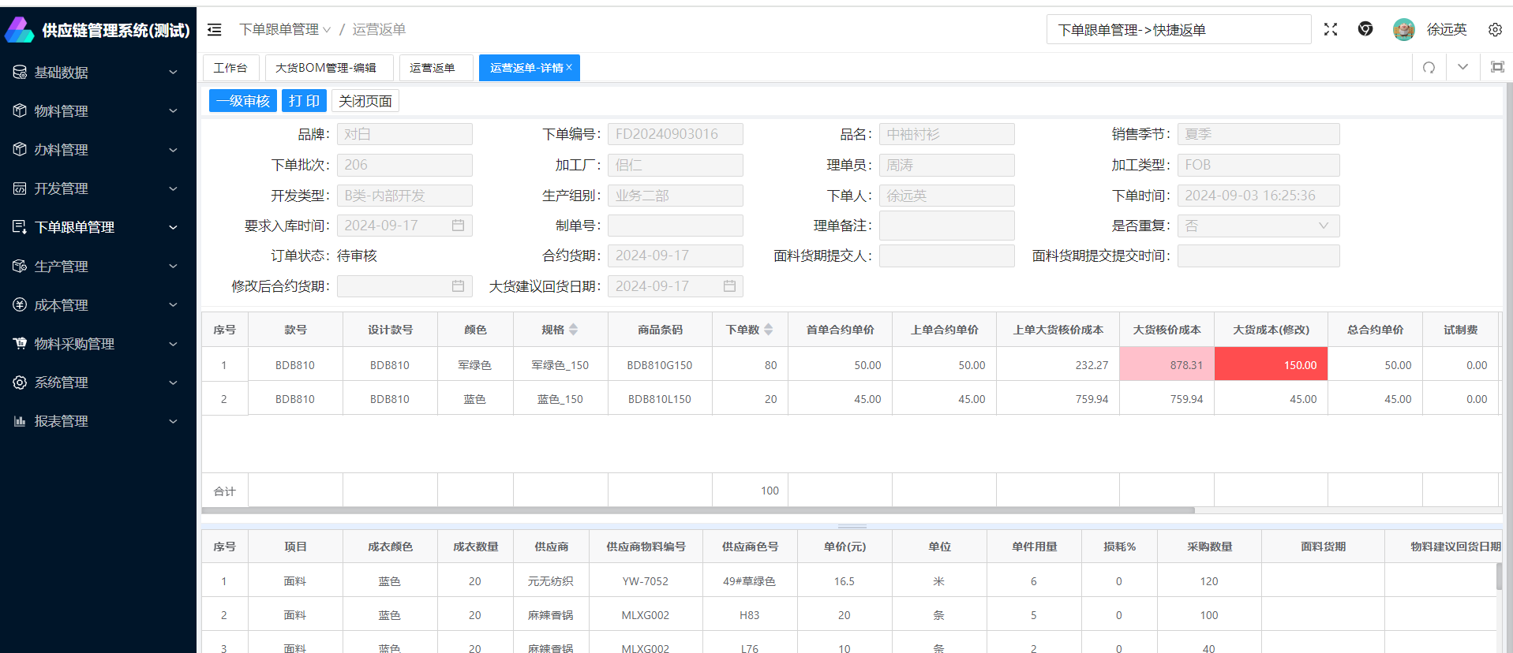
Task: Click the 打印 button
Action: [x=304, y=101]
